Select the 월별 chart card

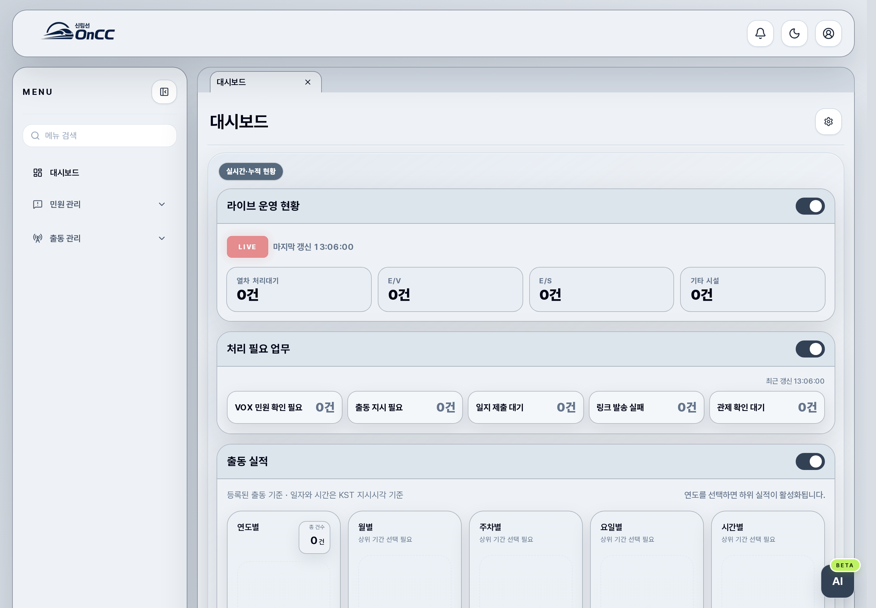pyautogui.click(x=405, y=559)
